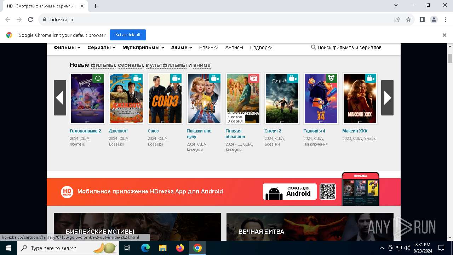Click Set as default button
The height and width of the screenshot is (255, 453).
128,35
